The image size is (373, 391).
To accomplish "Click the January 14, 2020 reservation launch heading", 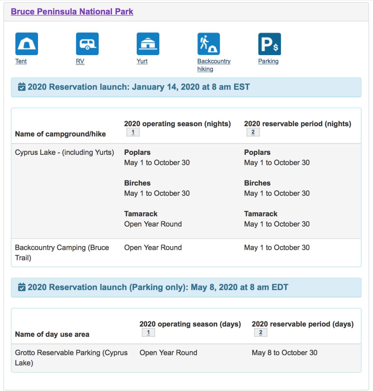I will click(x=138, y=87).
